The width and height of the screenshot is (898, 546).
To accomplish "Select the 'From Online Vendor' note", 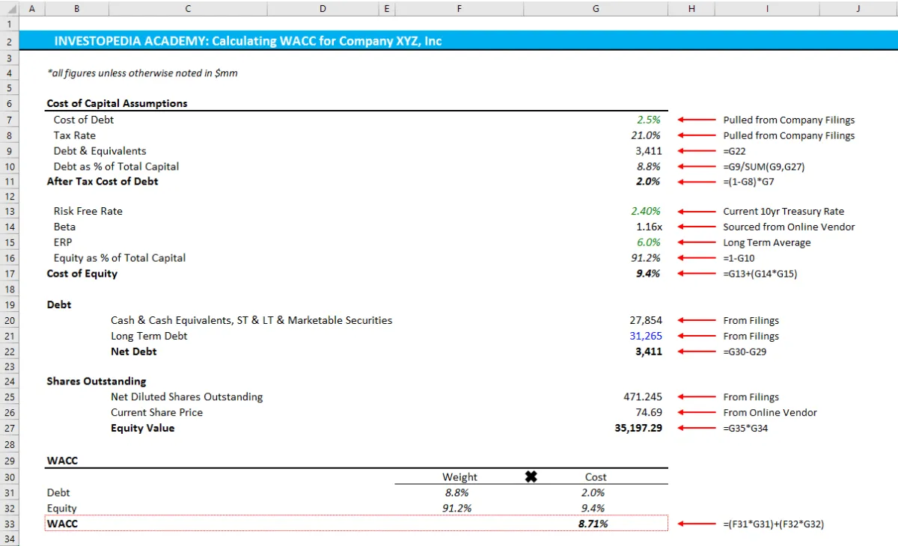I will pyautogui.click(x=770, y=413).
